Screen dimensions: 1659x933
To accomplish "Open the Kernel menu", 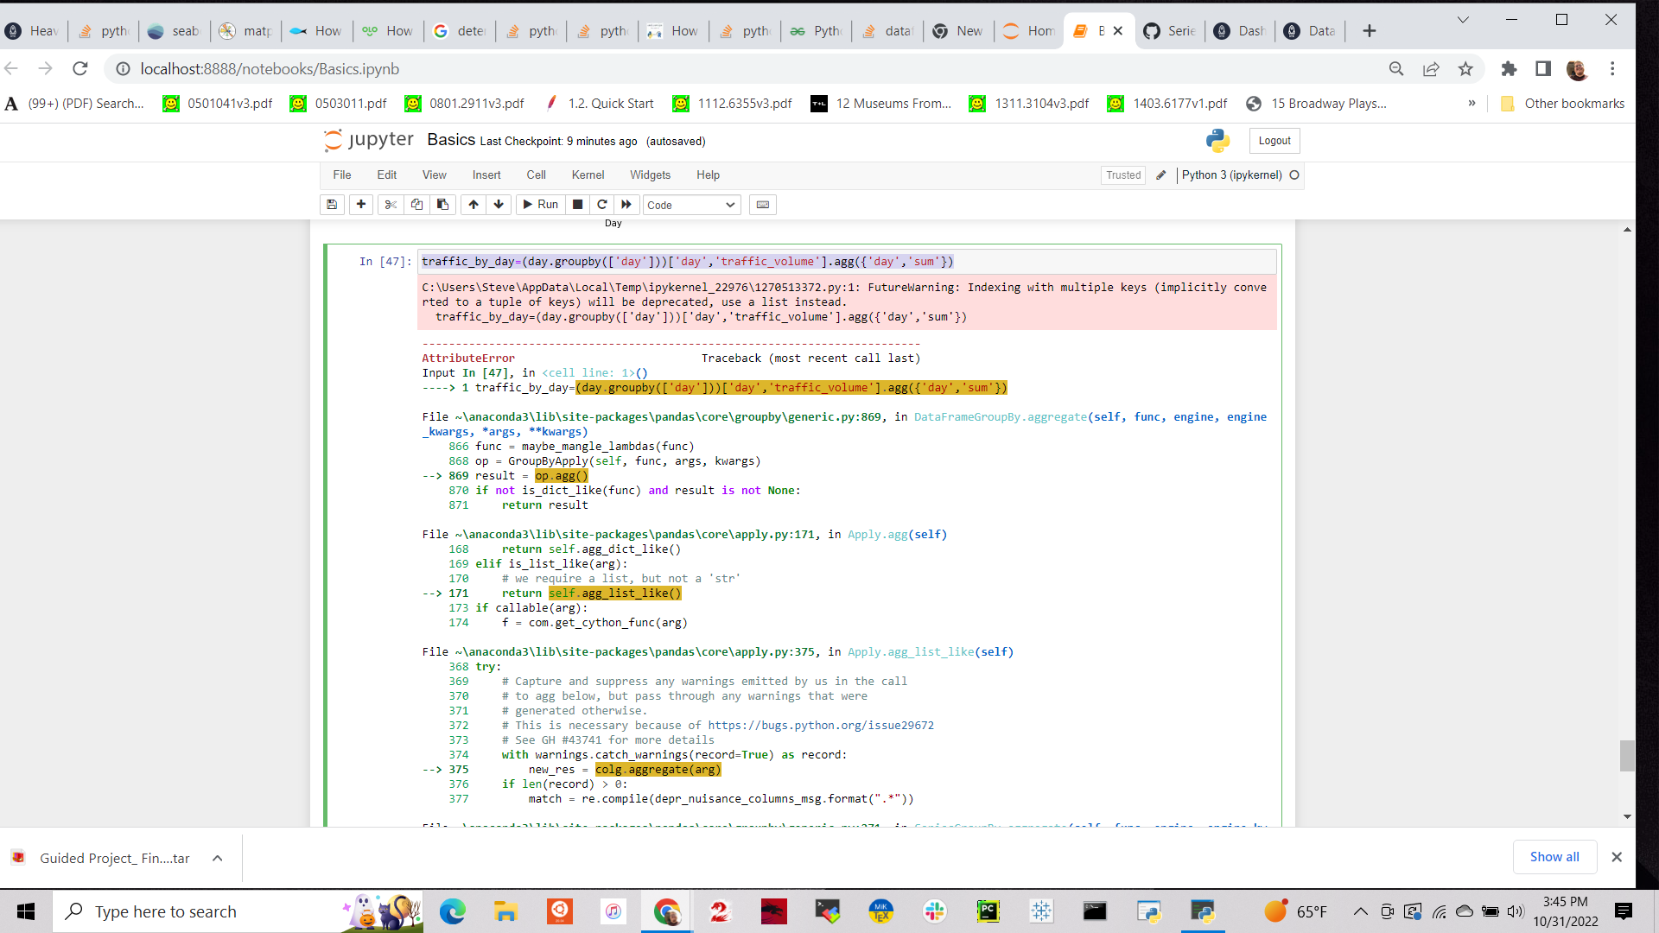I will pyautogui.click(x=588, y=175).
